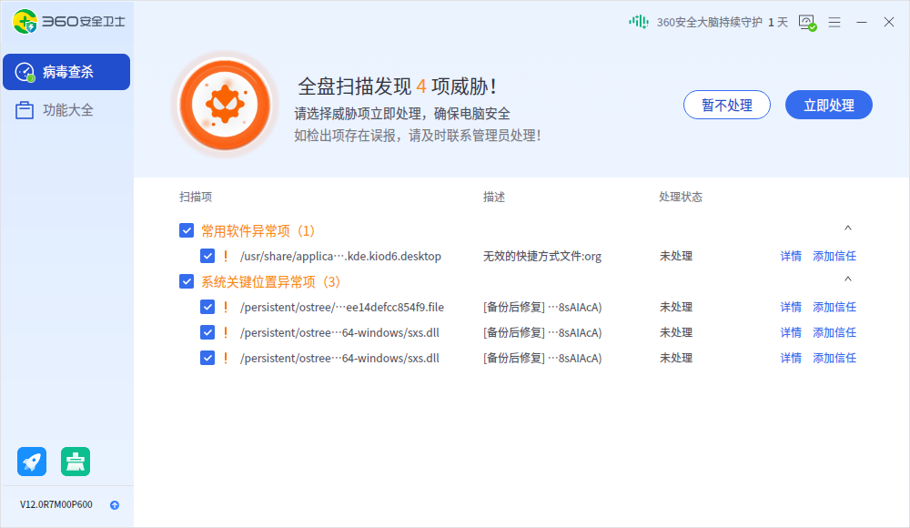910x528 pixels.
Task: Select the /persistent/ostree/···ee14defcc854f9.file path
Action: point(342,308)
